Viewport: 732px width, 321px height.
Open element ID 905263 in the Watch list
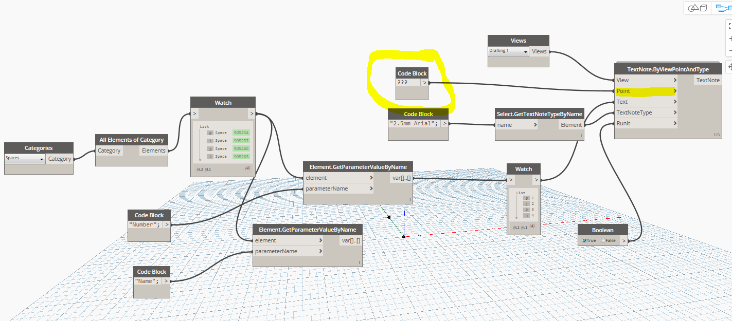pos(241,156)
